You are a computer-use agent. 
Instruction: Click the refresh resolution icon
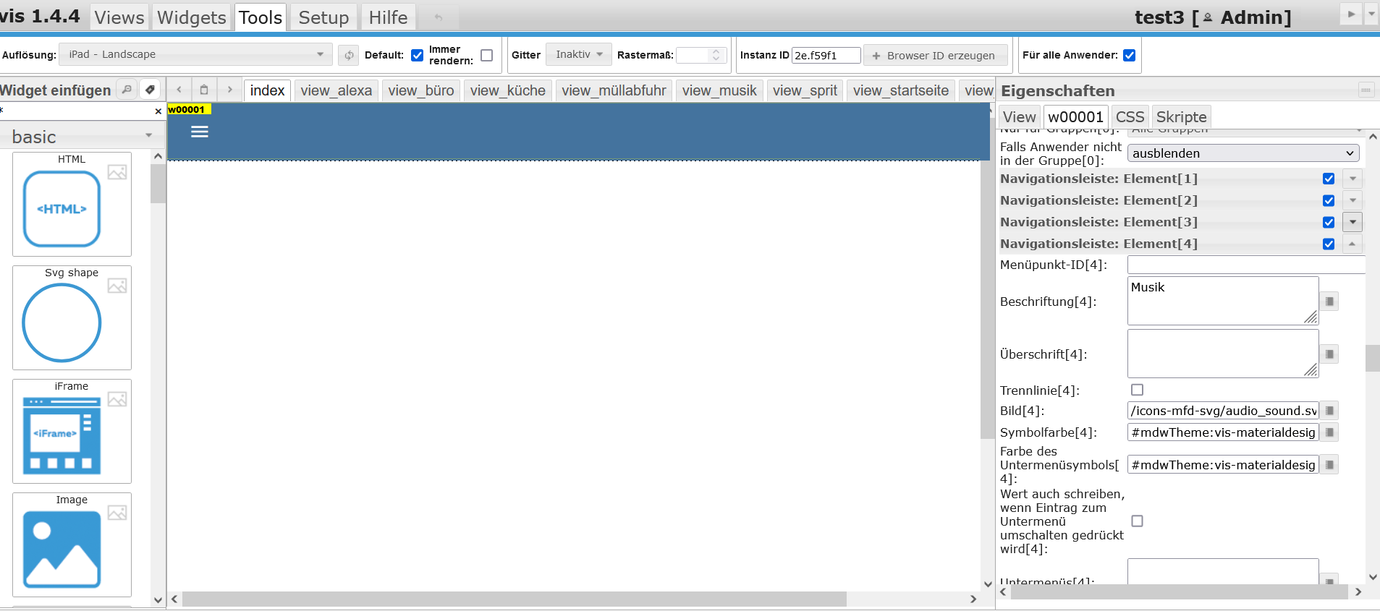tap(349, 55)
